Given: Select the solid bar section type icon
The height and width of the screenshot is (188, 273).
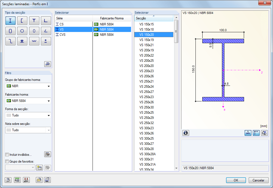Looking at the screenshot, I should coord(46,41).
